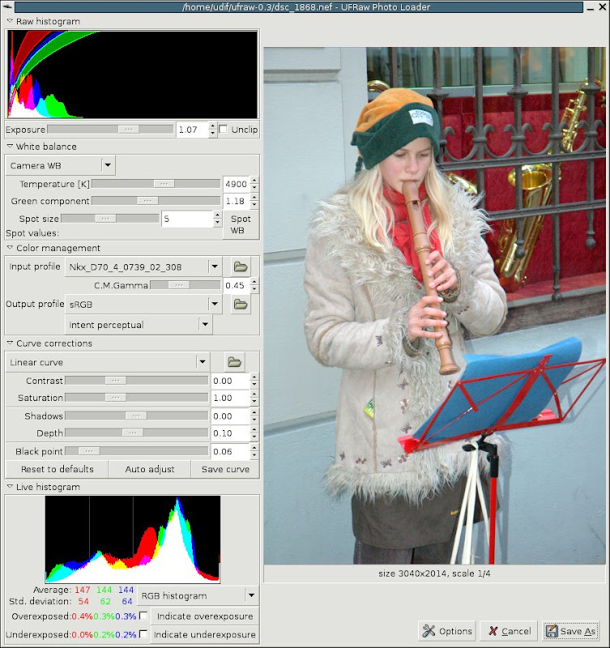This screenshot has height=648, width=610.
Task: Click the C.M.Gamma slider handle
Action: (179, 285)
